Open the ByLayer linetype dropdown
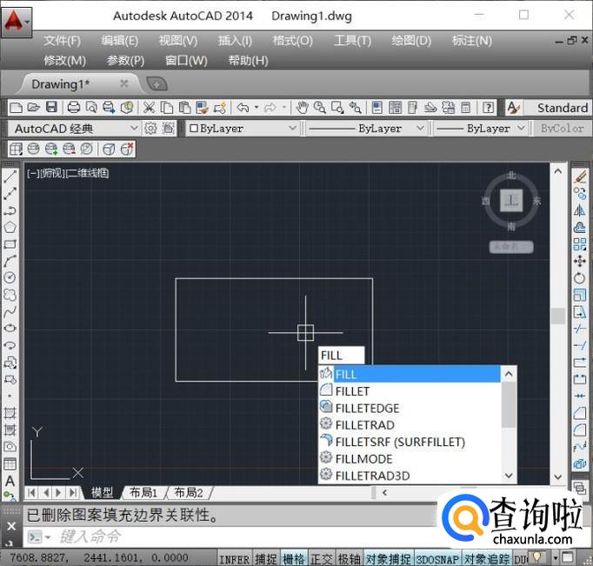 click(x=367, y=128)
